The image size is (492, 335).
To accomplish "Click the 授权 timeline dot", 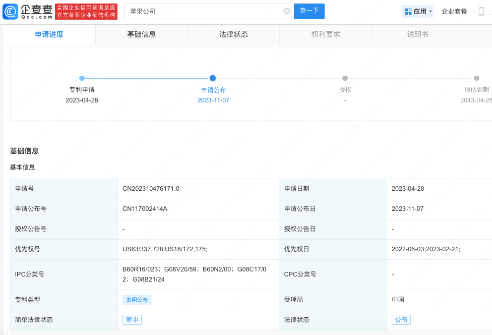I will tap(345, 78).
